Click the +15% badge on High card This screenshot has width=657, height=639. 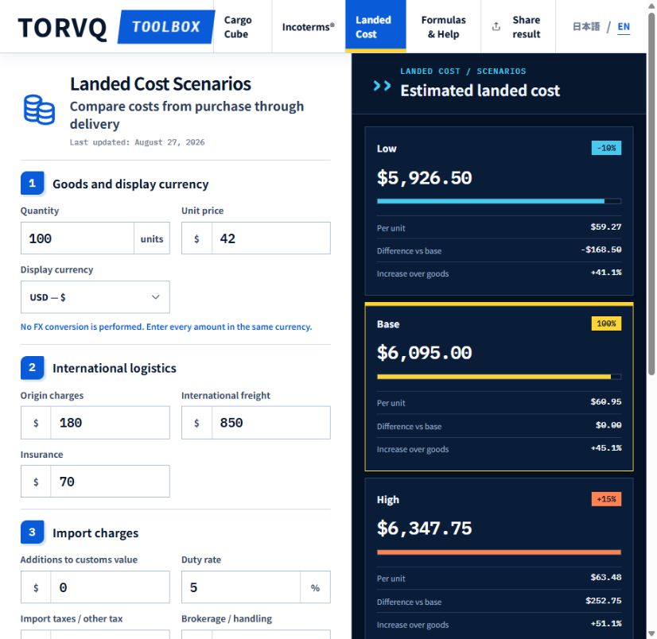coord(606,499)
